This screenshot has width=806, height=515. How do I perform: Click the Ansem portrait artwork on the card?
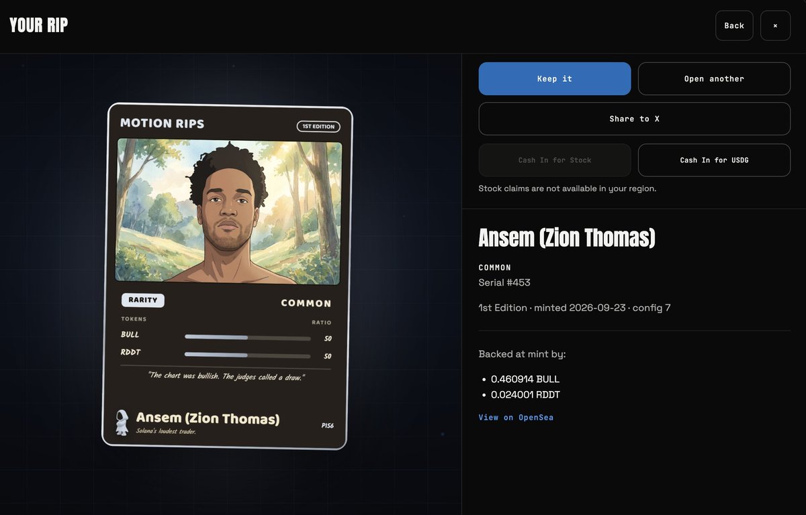click(228, 211)
